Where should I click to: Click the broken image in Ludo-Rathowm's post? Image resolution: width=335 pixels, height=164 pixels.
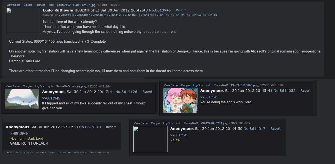tap(23, 20)
